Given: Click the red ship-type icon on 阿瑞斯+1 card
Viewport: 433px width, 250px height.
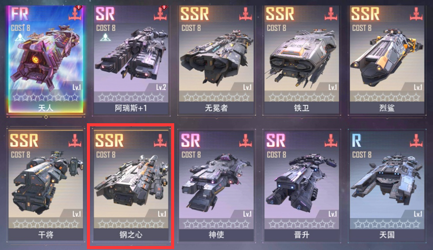Looking at the screenshot, I should coord(160,14).
